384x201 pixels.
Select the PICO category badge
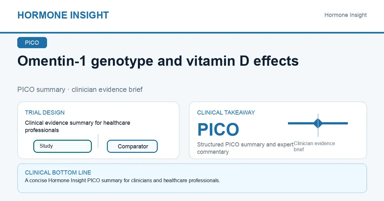coord(32,43)
